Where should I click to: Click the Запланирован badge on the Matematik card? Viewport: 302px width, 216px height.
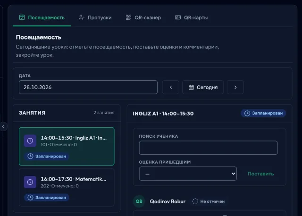[47, 198]
